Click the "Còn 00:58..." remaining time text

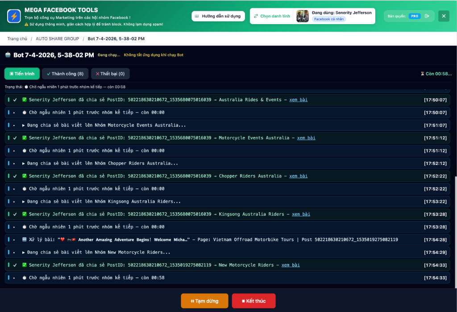439,74
